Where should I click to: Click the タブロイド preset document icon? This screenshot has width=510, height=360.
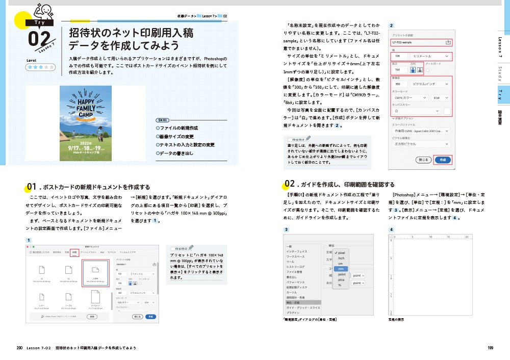pyautogui.click(x=95, y=297)
